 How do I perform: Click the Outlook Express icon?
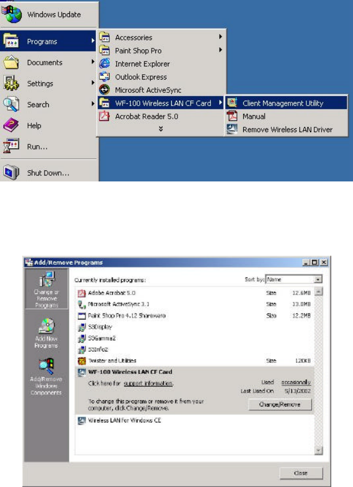[104, 77]
